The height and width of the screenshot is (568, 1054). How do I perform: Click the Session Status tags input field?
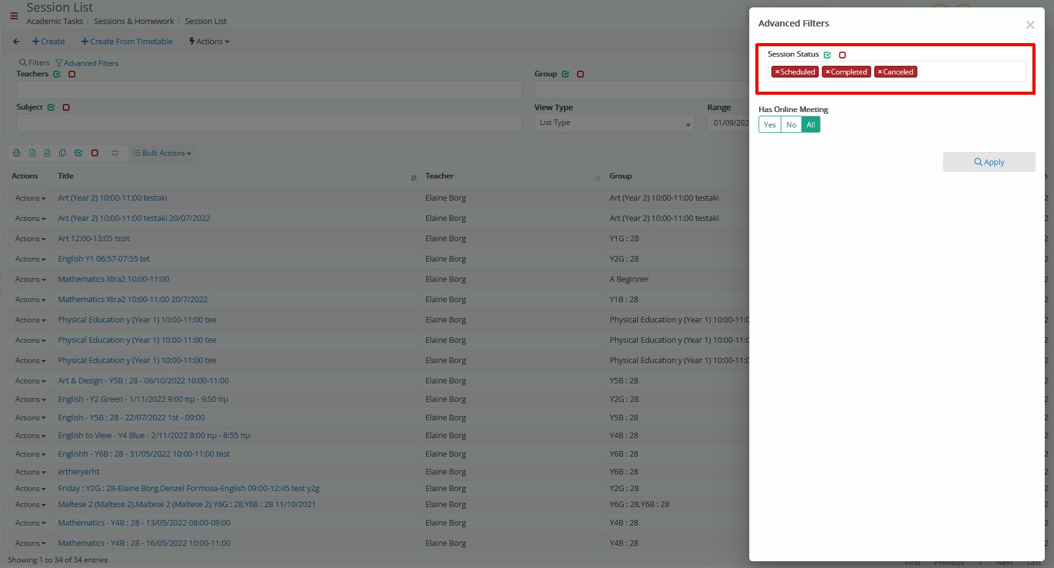tap(896, 71)
